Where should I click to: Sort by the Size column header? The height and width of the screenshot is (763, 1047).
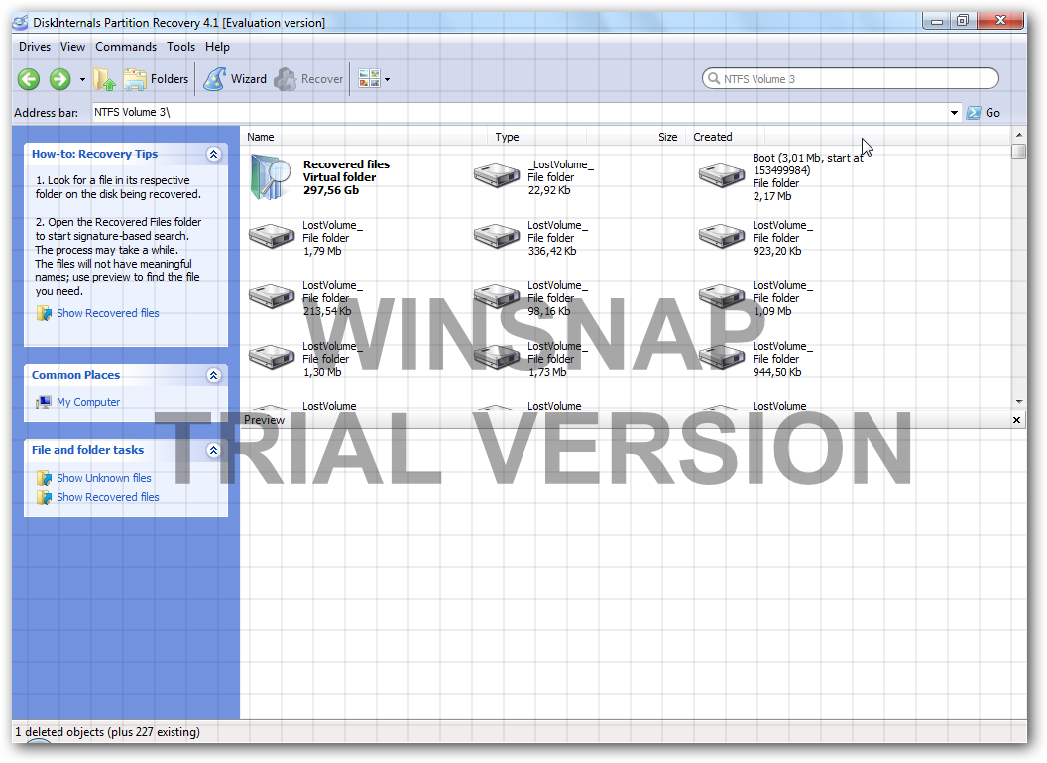(639, 137)
